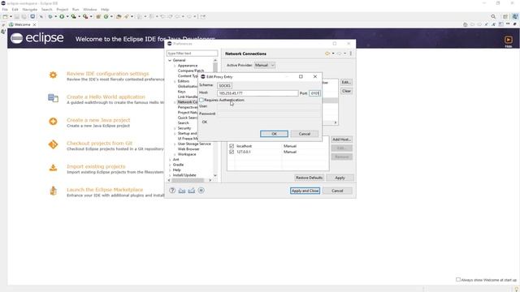This screenshot has height=292, width=520.
Task: Click the New wizard icon in the toolbar
Action: (6, 16)
